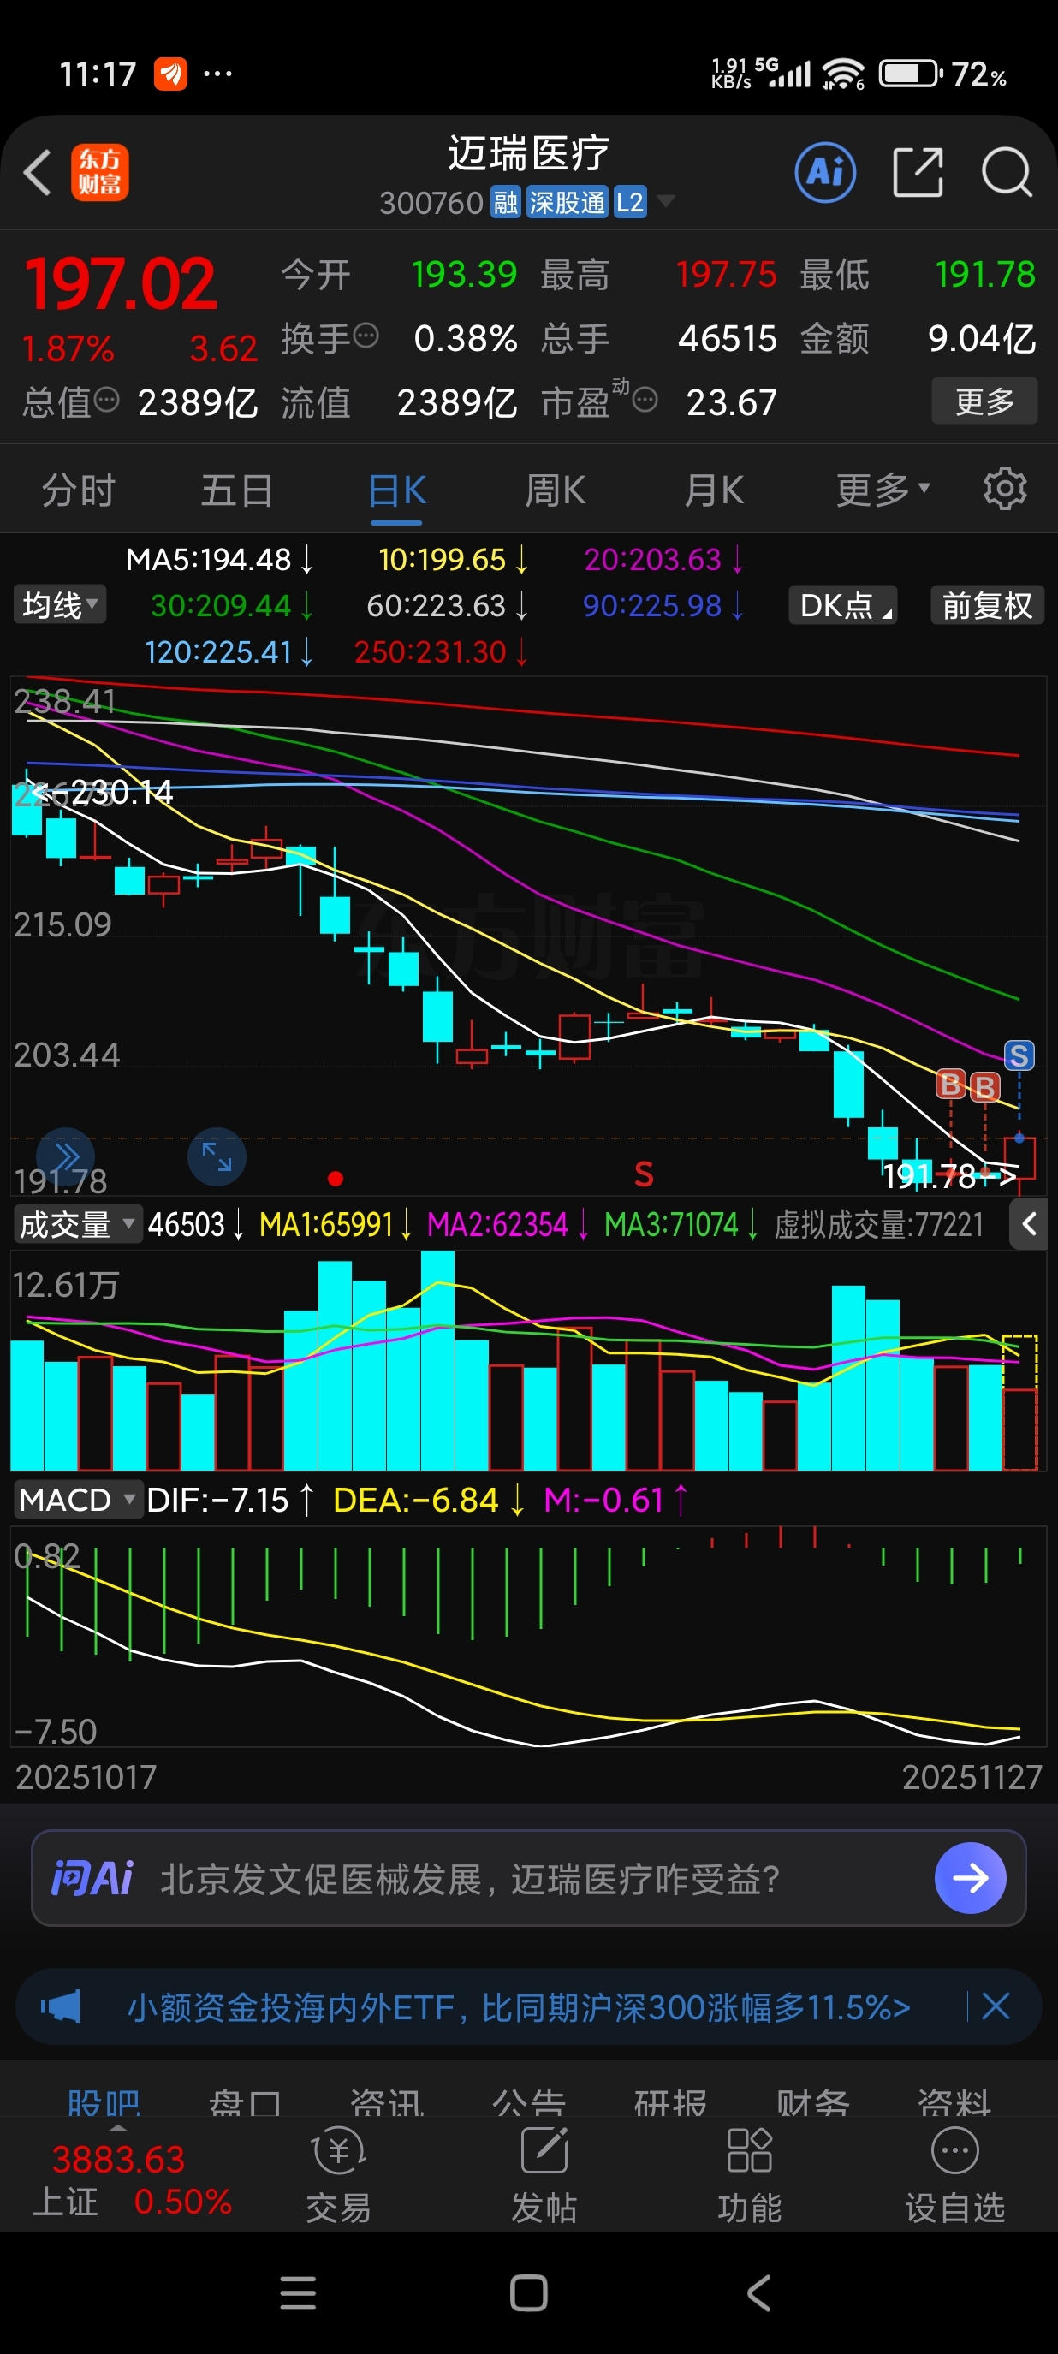1058x2354 pixels.
Task: Tap the Android back button
Action: click(x=759, y=2292)
